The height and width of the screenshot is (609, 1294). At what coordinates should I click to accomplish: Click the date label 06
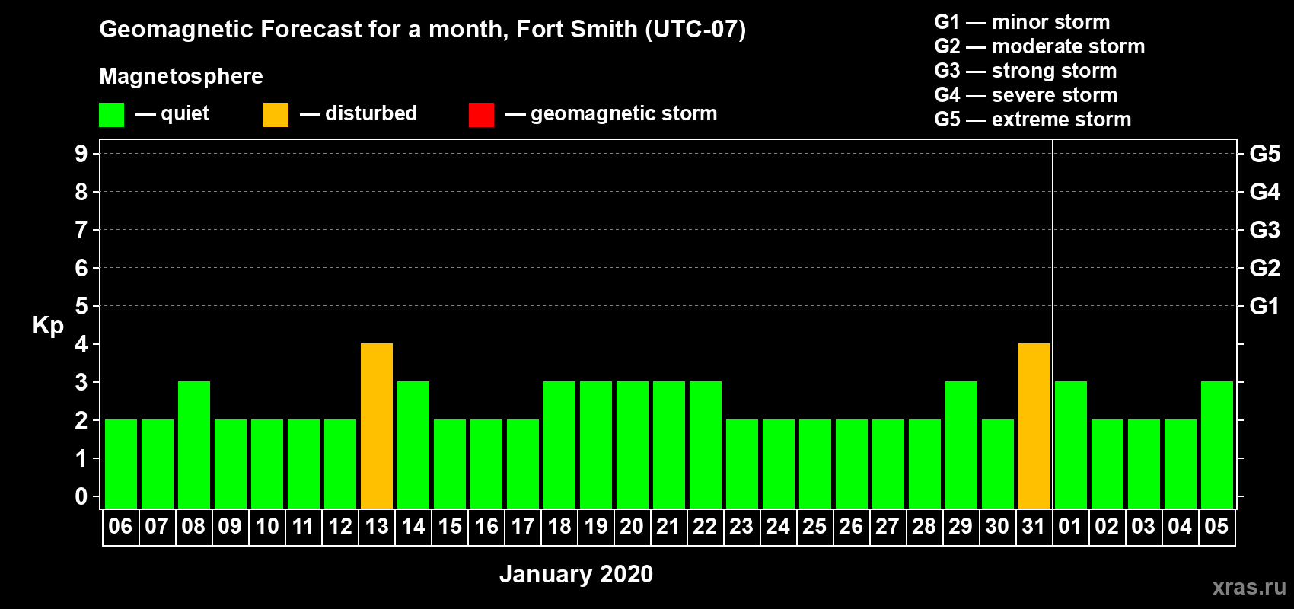click(x=120, y=526)
